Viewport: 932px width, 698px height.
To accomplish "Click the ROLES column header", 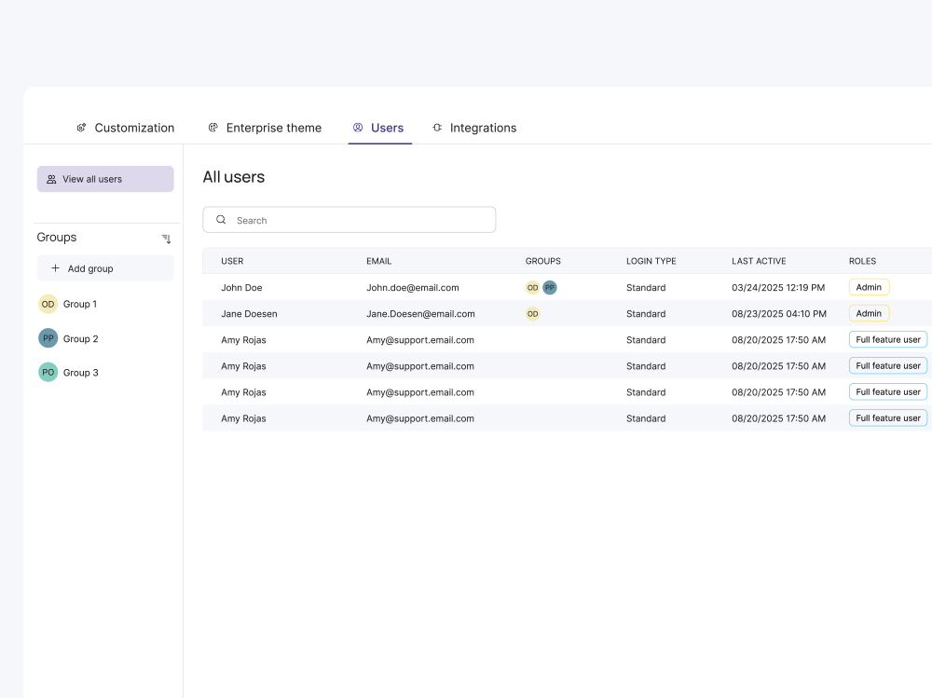I will [x=862, y=261].
